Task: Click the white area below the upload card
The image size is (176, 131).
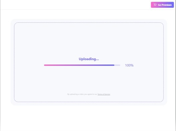Action: click(89, 118)
